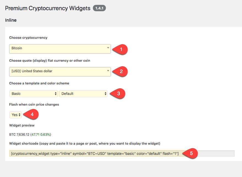
Task: Click the stepper arrows inside the Default color selector
Action: 106,93
